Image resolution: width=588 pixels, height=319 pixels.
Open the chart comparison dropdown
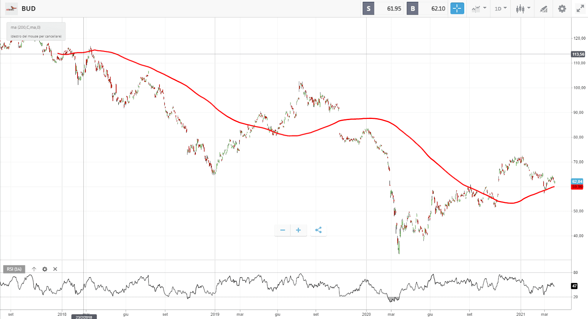click(479, 8)
